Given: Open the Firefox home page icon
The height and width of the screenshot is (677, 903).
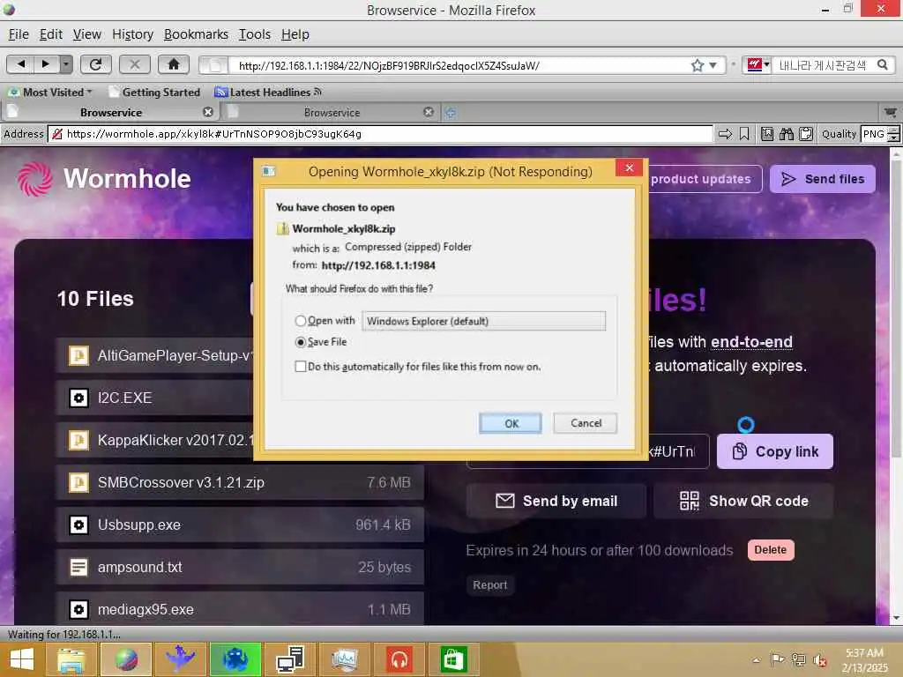Looking at the screenshot, I should click(x=174, y=64).
